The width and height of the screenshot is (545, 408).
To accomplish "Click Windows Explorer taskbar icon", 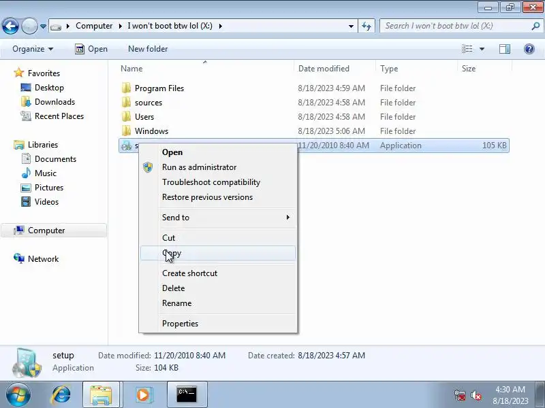I will click(101, 395).
